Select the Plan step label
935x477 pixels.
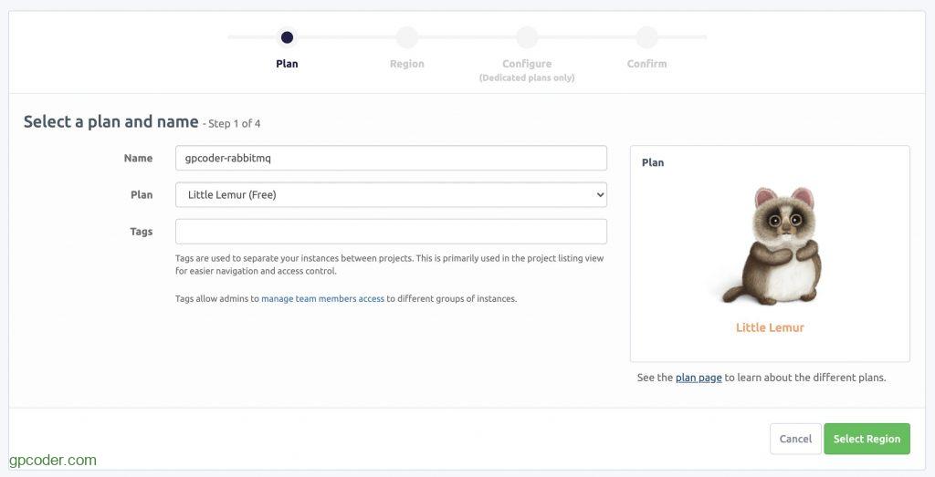pyautogui.click(x=287, y=64)
